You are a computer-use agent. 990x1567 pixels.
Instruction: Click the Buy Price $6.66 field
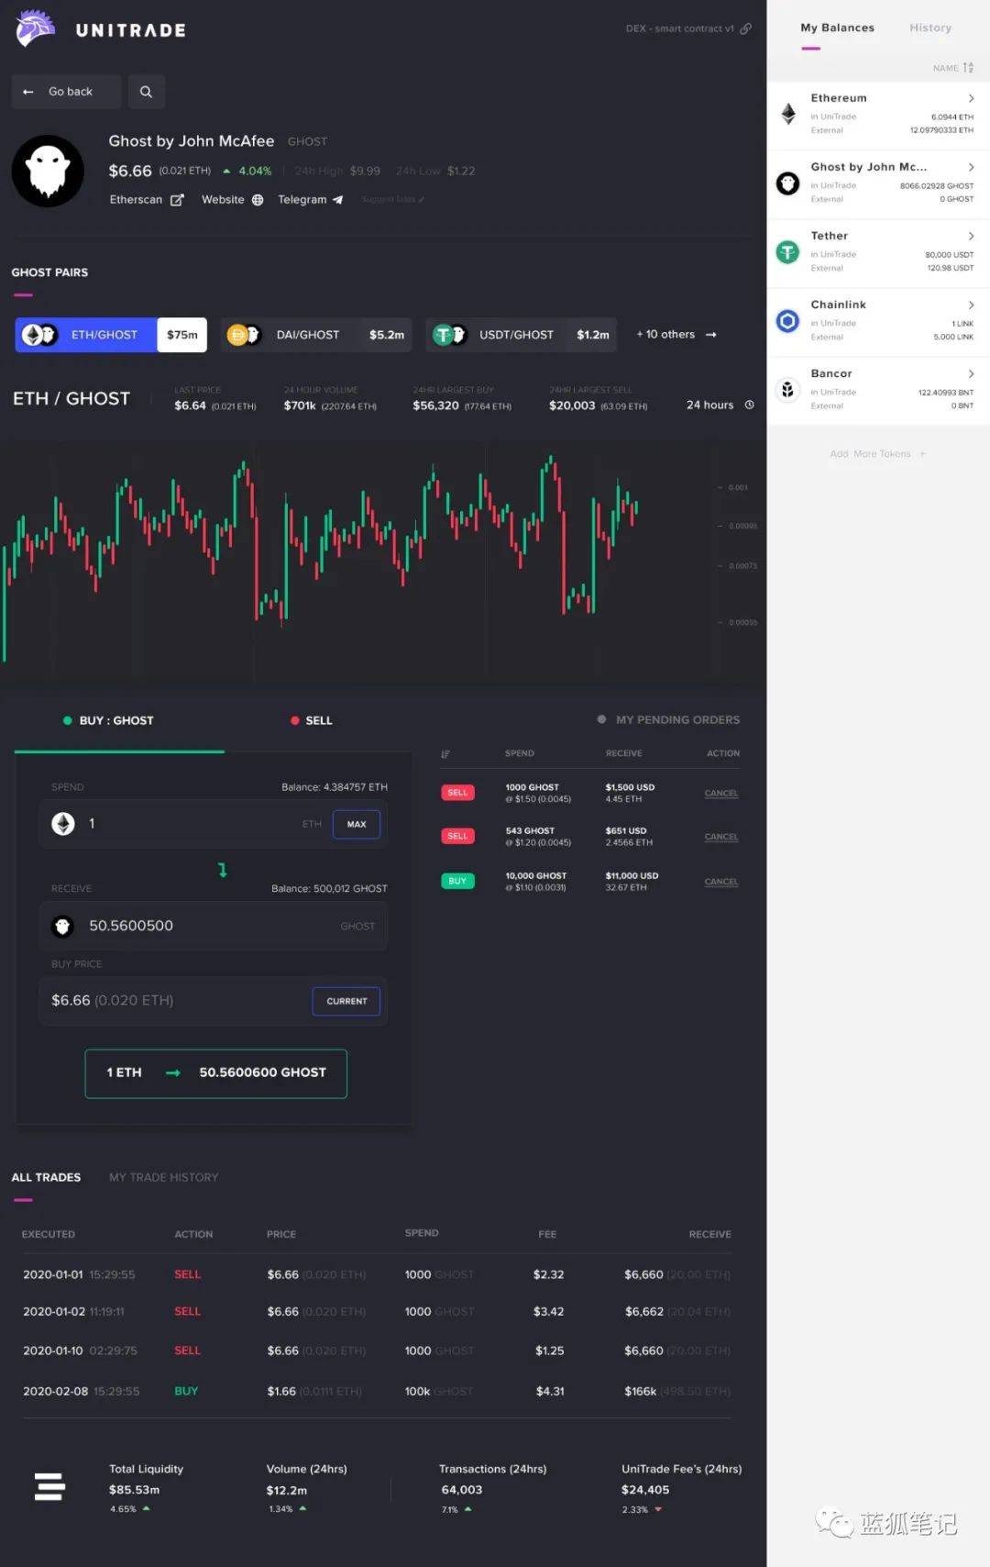[213, 1001]
